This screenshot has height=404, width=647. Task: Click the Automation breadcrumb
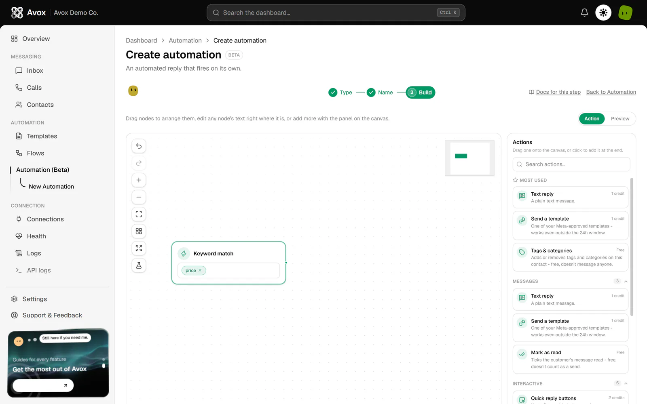click(185, 40)
